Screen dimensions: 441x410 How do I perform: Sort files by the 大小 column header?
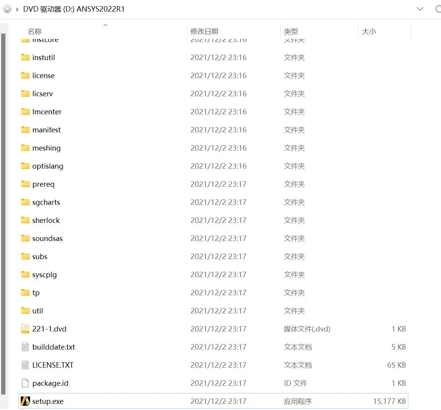click(369, 31)
